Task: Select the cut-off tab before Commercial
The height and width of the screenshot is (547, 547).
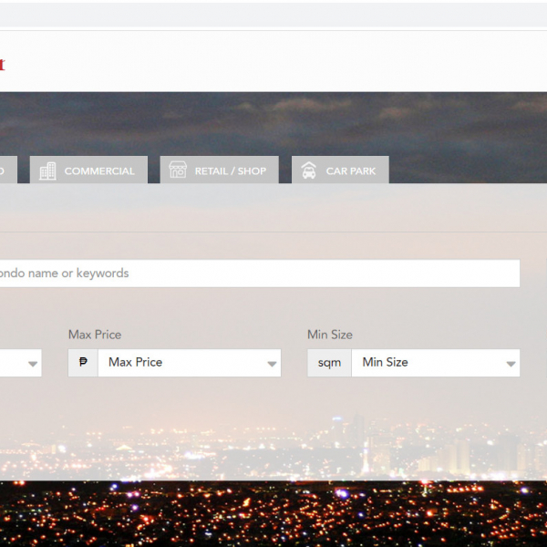Action: click(7, 170)
